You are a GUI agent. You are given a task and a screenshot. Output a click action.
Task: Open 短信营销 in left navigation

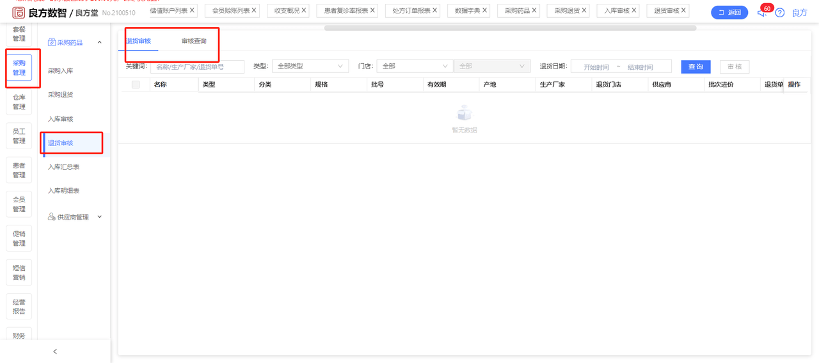(x=19, y=273)
